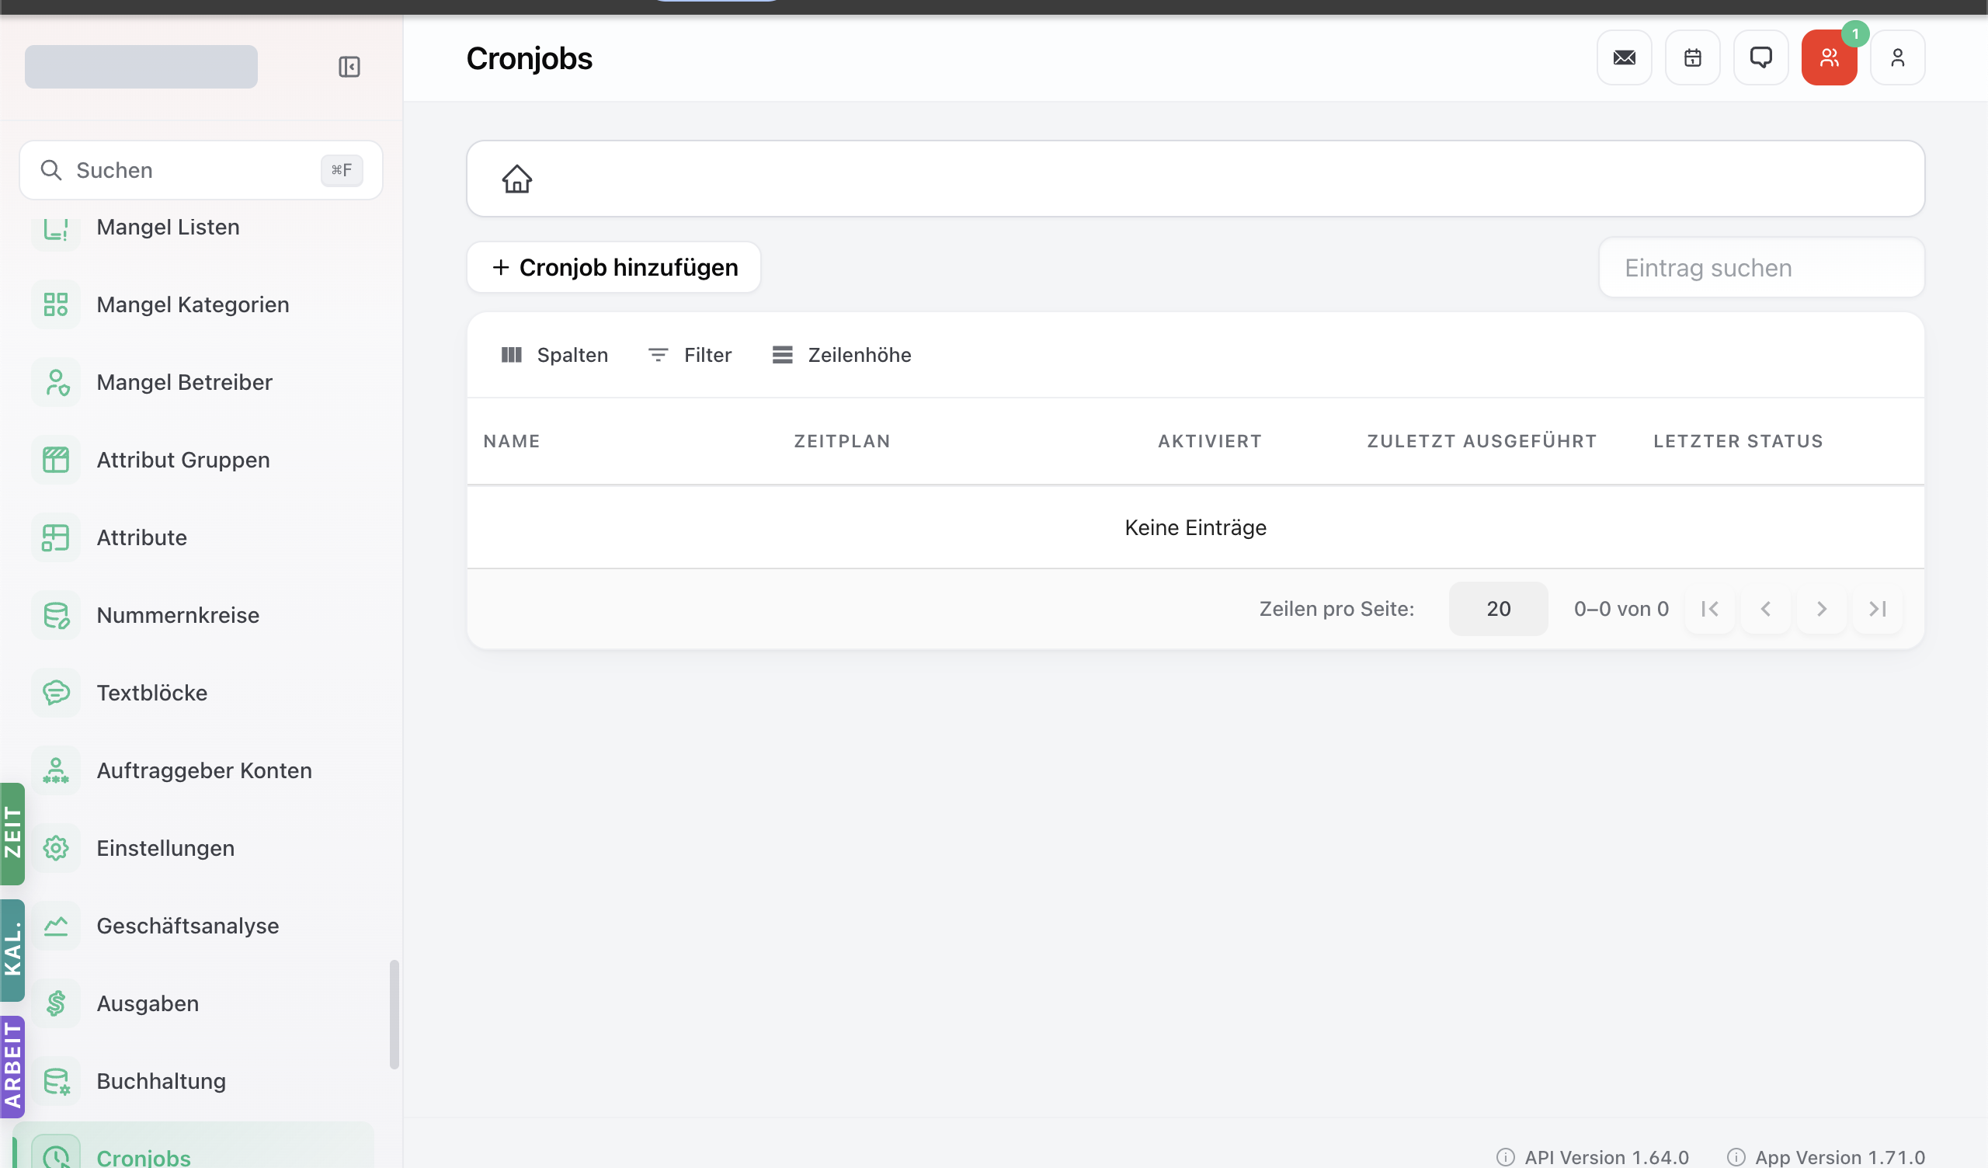Viewport: 1988px width, 1168px height.
Task: Open the calendar icon in header
Action: pyautogui.click(x=1693, y=57)
